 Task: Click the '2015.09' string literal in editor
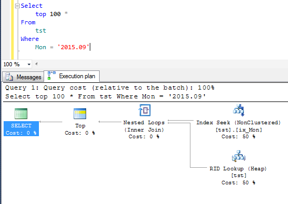[73, 47]
